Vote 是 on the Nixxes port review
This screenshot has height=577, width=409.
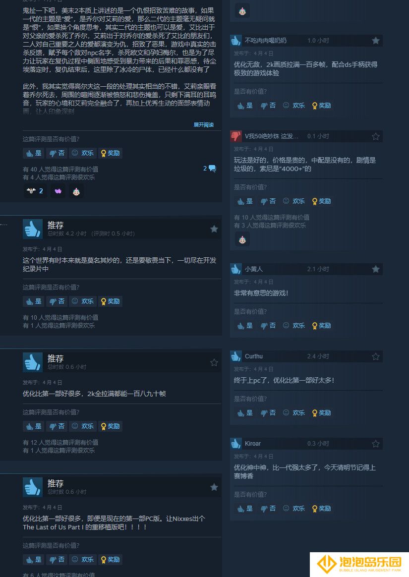[34, 559]
